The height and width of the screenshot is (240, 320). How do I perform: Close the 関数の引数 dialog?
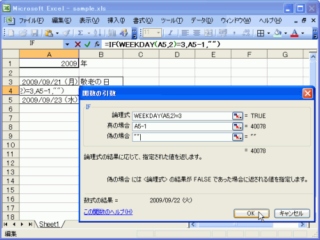click(x=308, y=93)
